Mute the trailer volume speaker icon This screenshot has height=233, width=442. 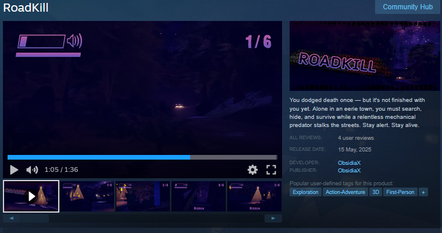(x=32, y=170)
